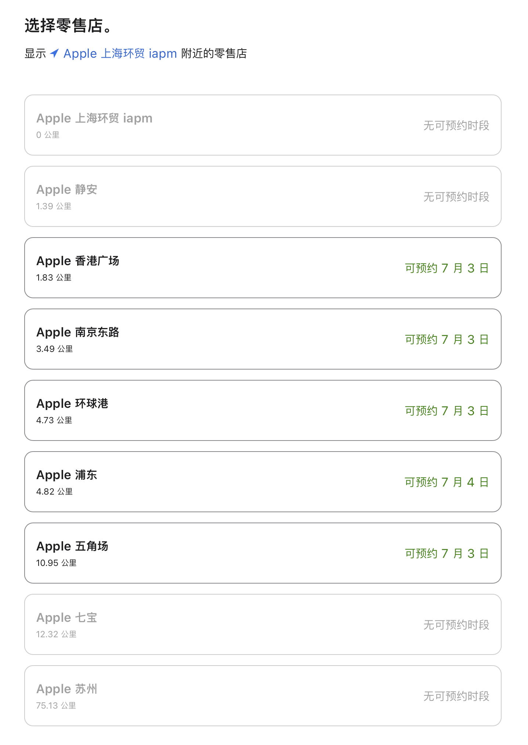Select the Apple 静安 store card
This screenshot has height=745, width=528.
[263, 196]
